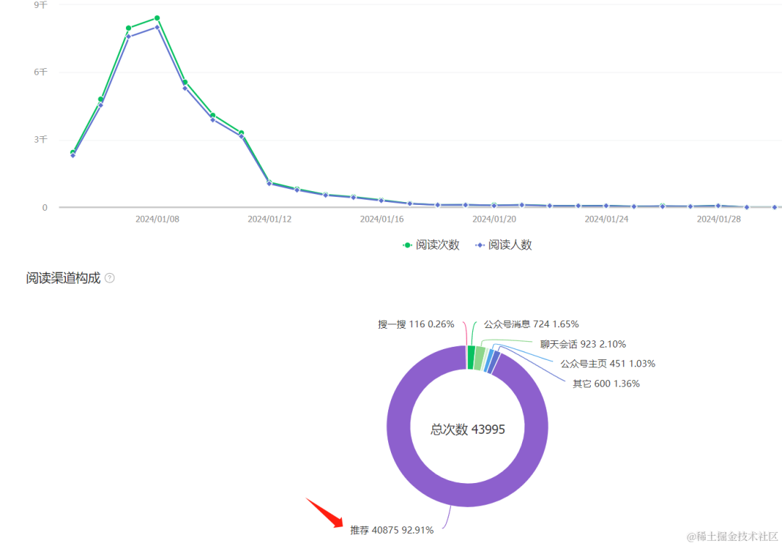This screenshot has height=546, width=782.
Task: Select the blue 阅读人数 peak data point
Action: [157, 27]
